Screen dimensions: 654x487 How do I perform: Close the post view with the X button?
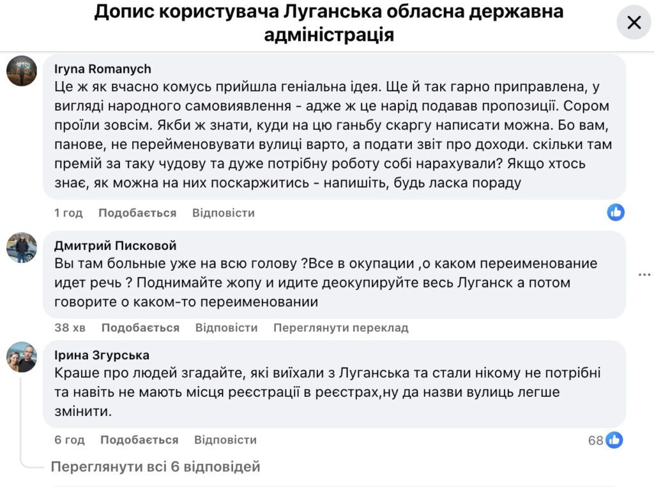634,22
